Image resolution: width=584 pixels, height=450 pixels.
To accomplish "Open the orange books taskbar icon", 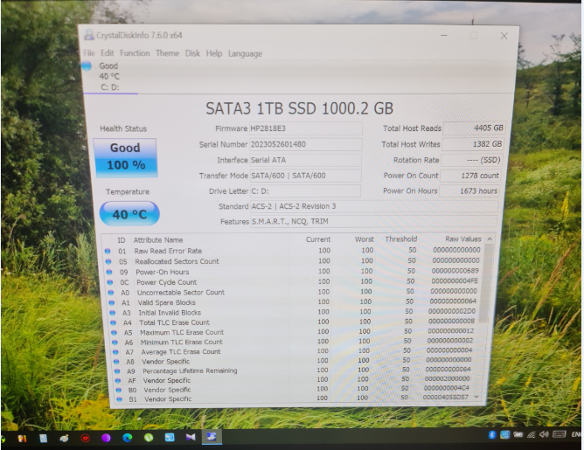I will (22, 439).
